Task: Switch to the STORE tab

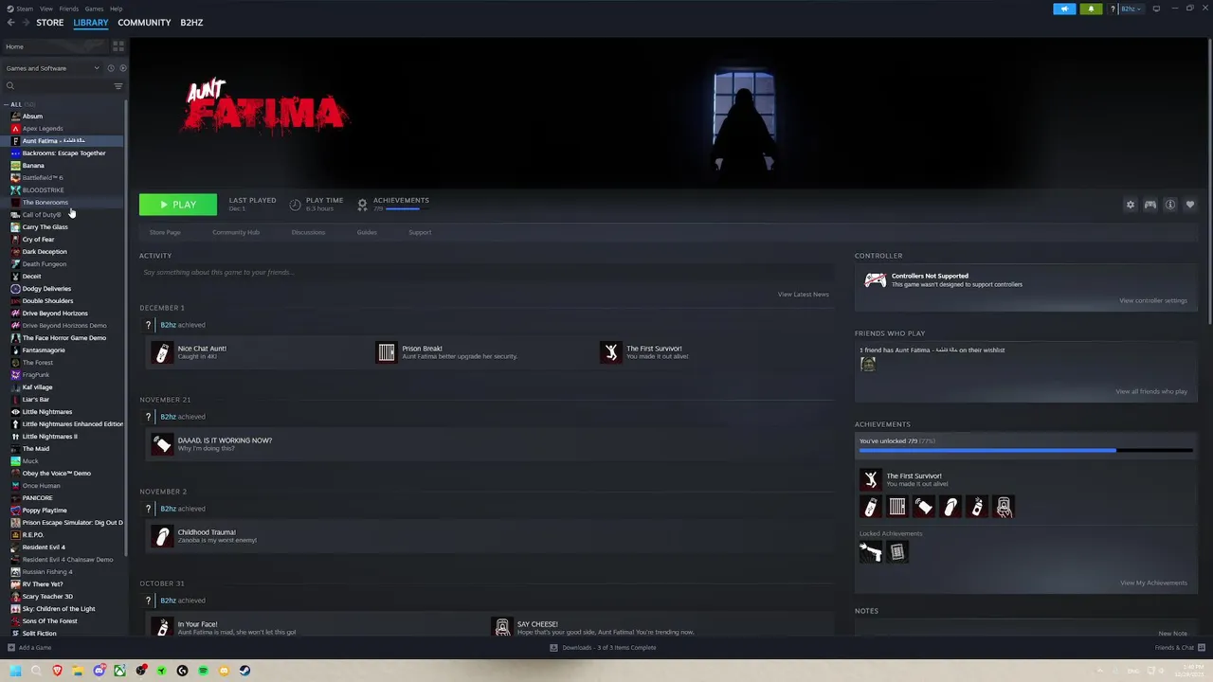Action: click(x=50, y=23)
